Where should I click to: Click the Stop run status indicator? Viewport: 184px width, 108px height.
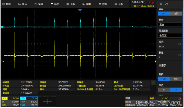click(x=151, y=2)
